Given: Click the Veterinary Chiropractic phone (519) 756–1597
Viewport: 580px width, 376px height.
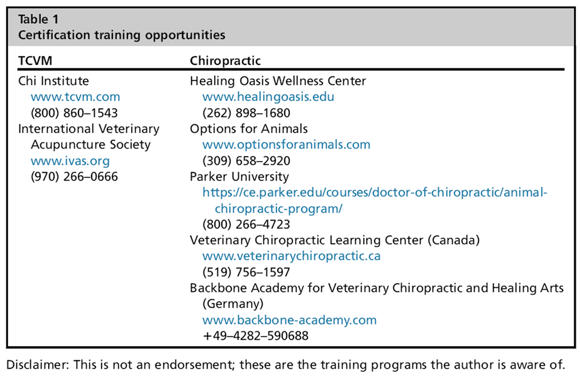Looking at the screenshot, I should (x=246, y=272).
